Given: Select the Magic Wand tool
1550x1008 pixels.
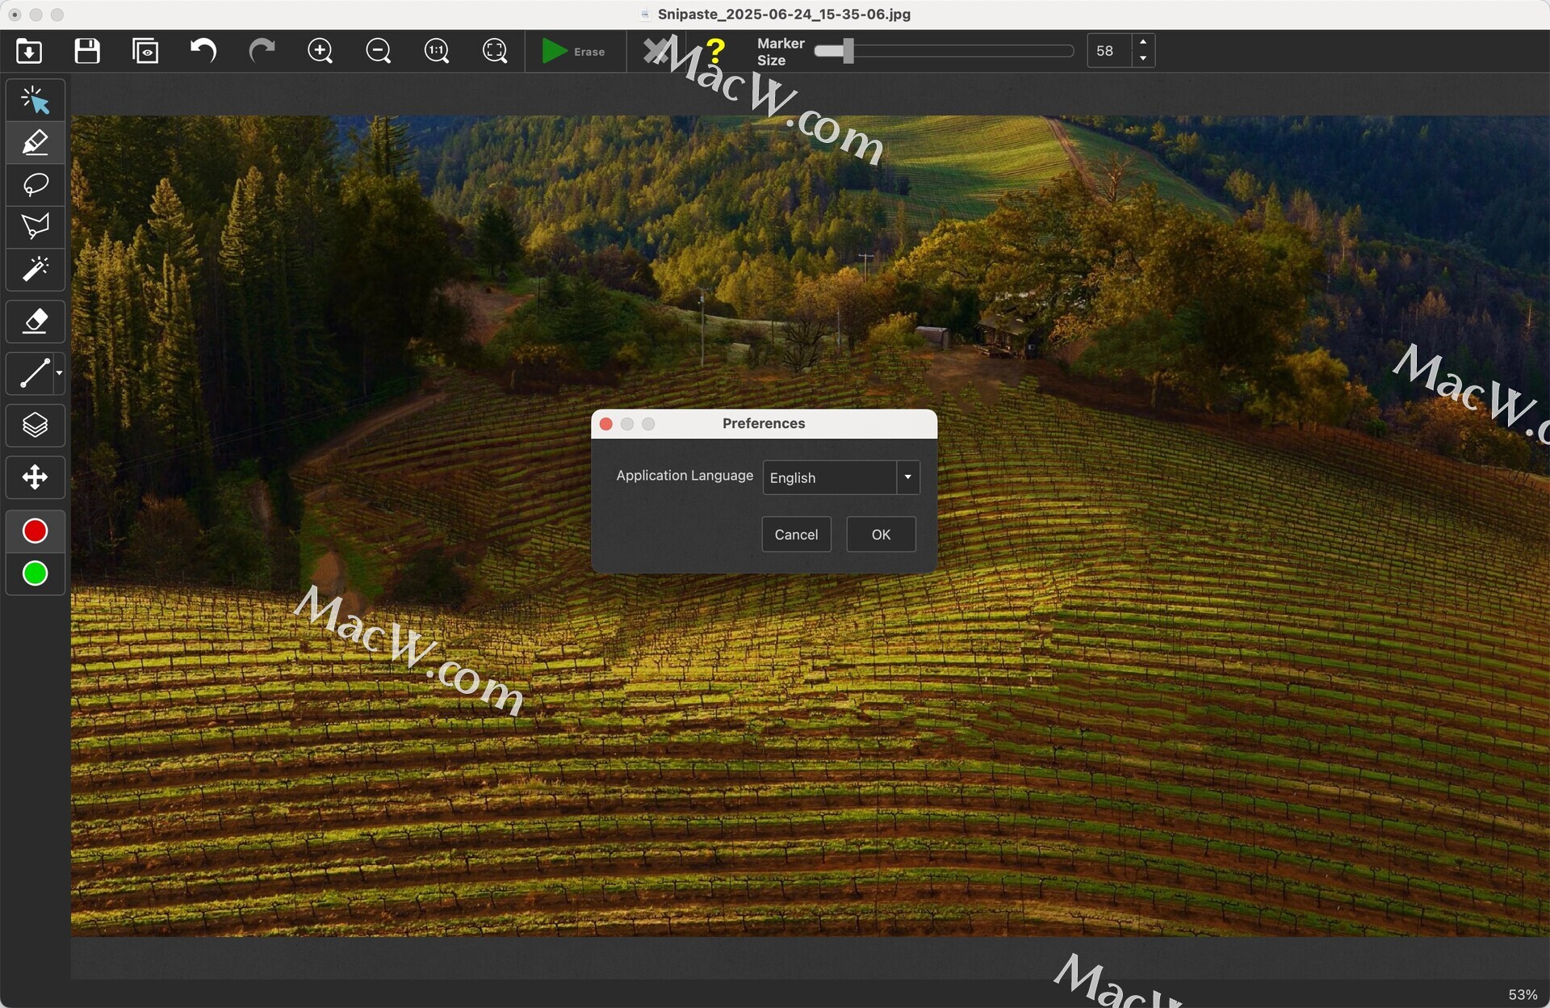Looking at the screenshot, I should click(36, 269).
